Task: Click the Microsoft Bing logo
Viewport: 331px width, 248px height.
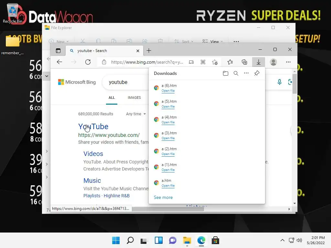Action: point(77,82)
